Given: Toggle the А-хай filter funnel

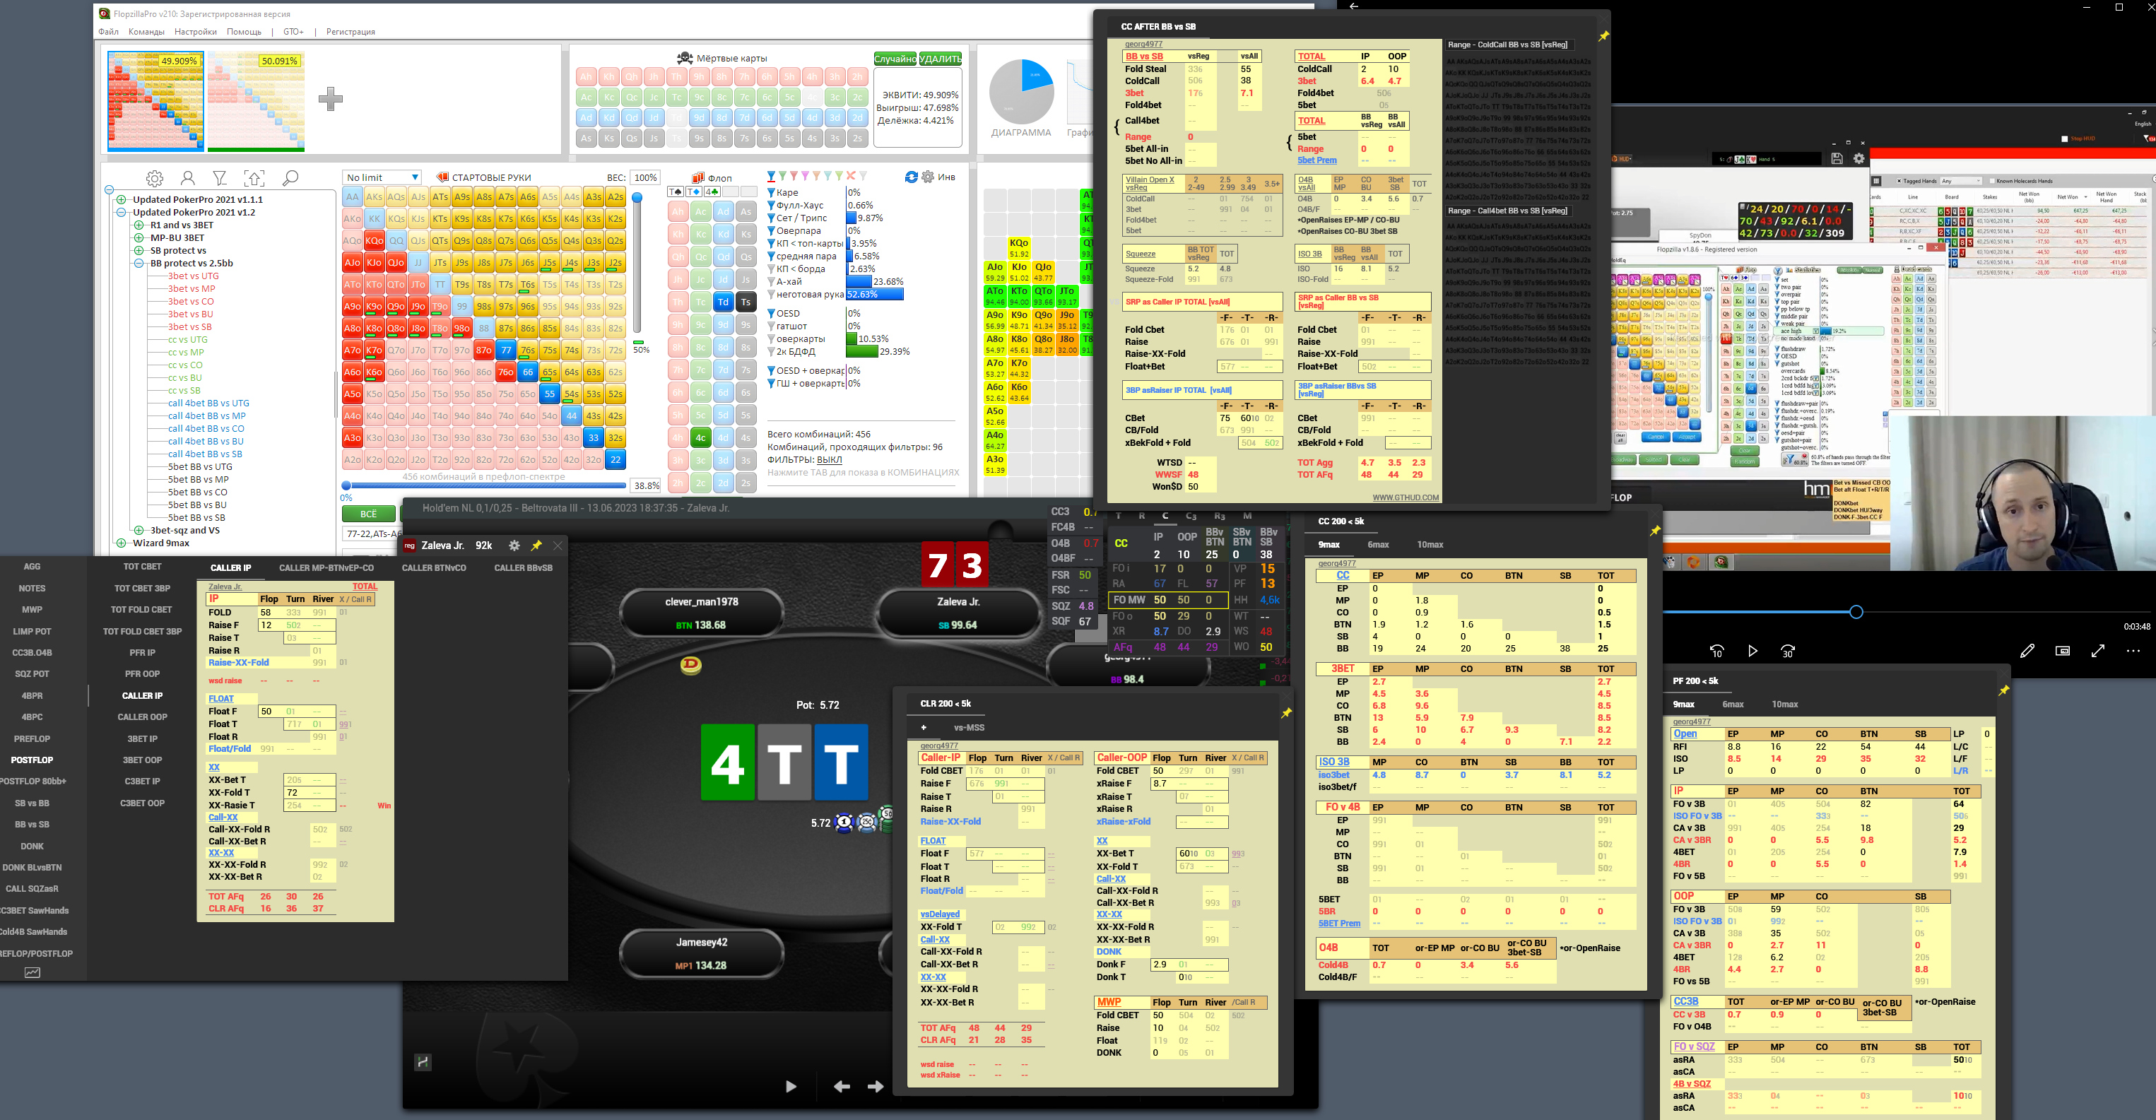Looking at the screenshot, I should pyautogui.click(x=771, y=281).
